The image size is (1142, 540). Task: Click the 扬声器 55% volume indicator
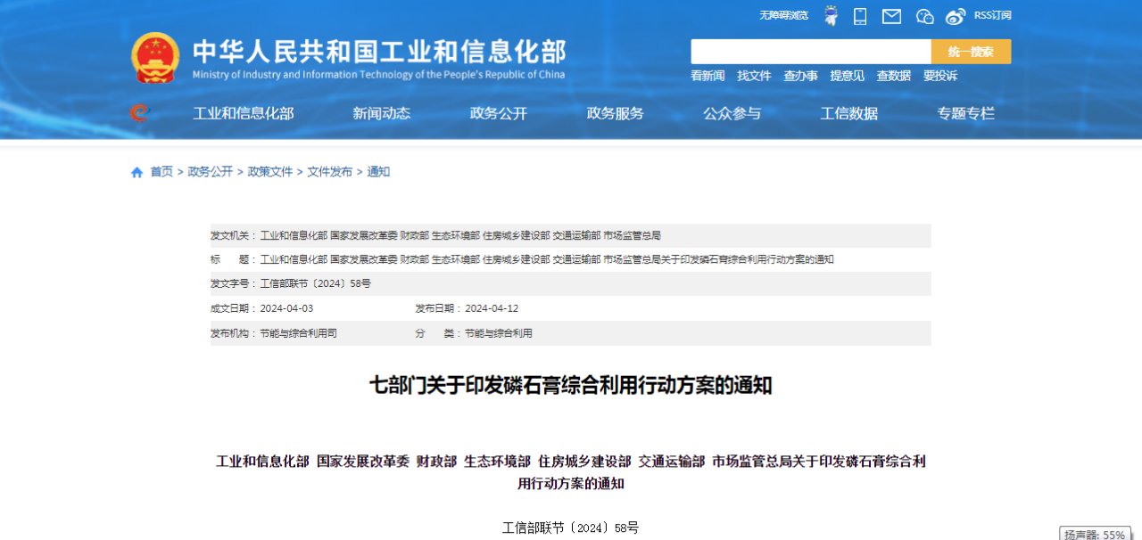click(1095, 535)
